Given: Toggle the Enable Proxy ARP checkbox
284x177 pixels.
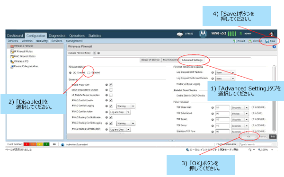Looking at the screenshot, I should pyautogui.click(x=111, y=85).
